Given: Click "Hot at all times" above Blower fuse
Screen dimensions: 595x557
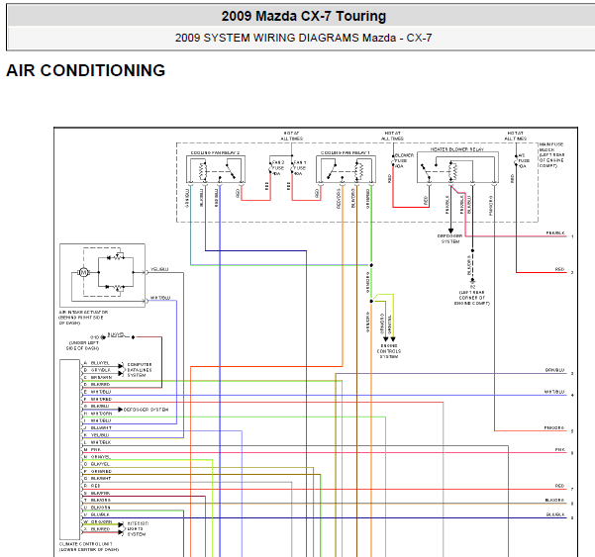Looking at the screenshot, I should (x=392, y=136).
